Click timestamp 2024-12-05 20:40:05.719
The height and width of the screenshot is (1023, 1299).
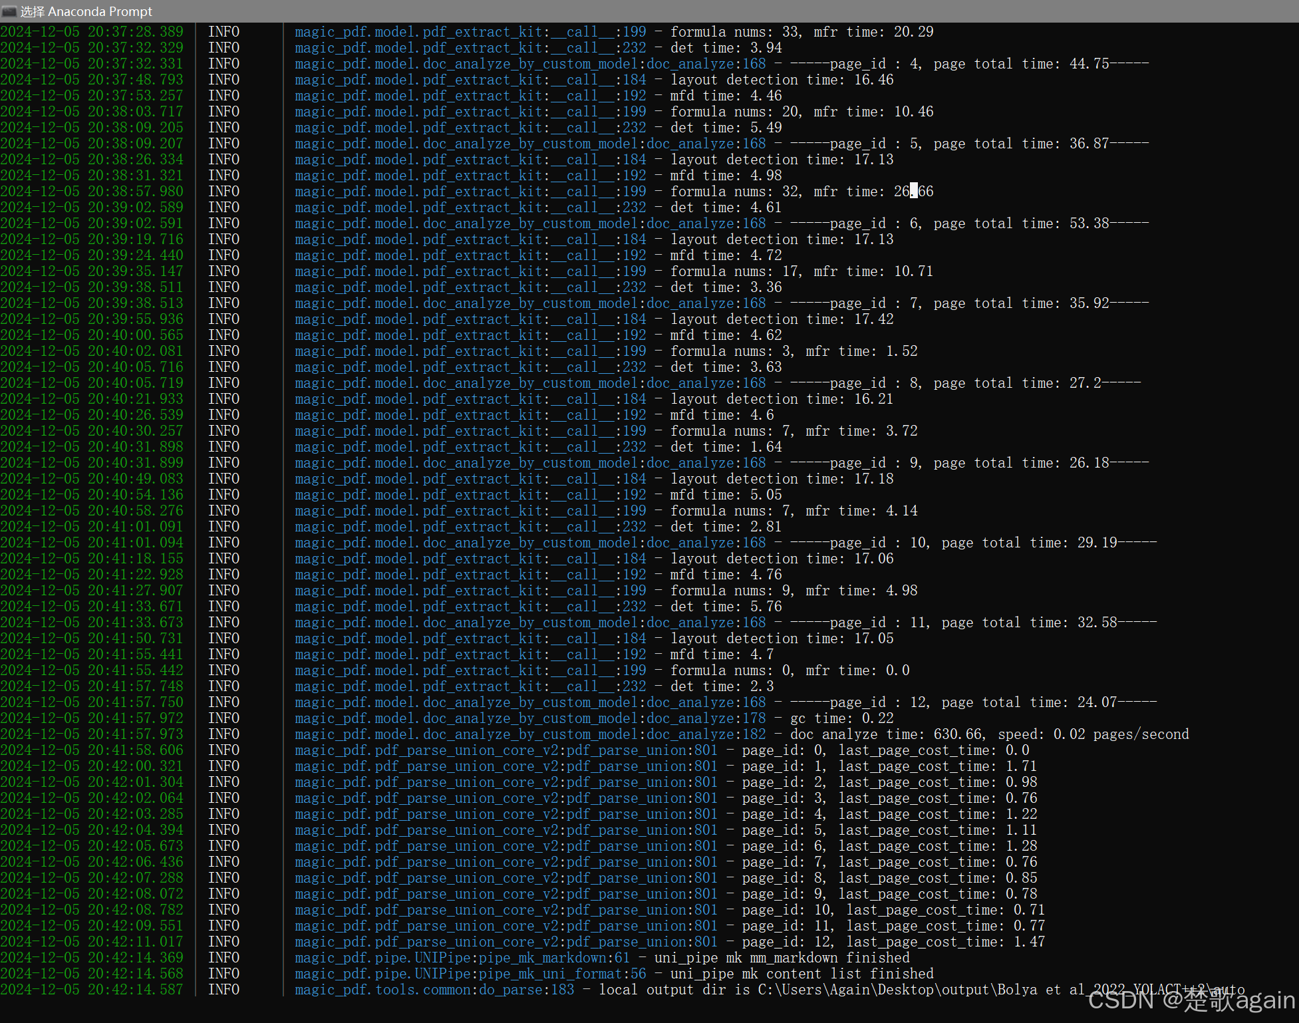[x=92, y=383]
